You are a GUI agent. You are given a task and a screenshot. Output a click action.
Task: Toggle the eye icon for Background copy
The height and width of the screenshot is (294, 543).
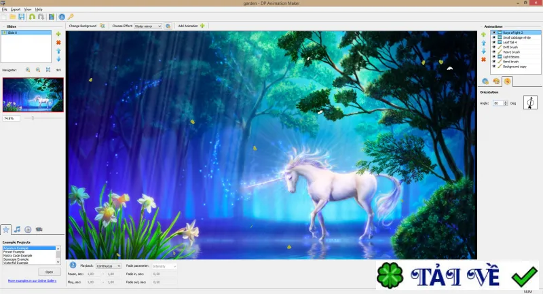494,67
